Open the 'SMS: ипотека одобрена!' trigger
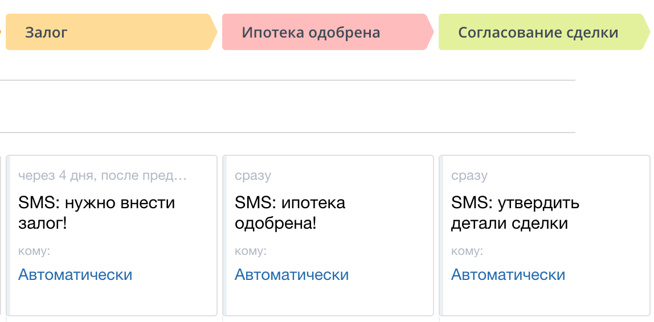 (290, 212)
